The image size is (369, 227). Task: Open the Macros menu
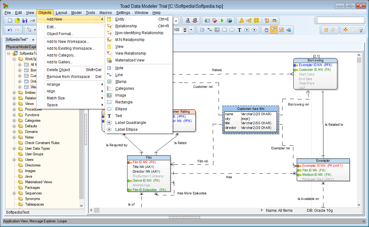[105, 12]
